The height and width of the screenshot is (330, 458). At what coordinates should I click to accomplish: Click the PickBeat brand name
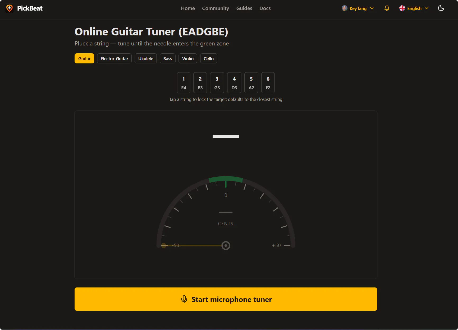(30, 8)
